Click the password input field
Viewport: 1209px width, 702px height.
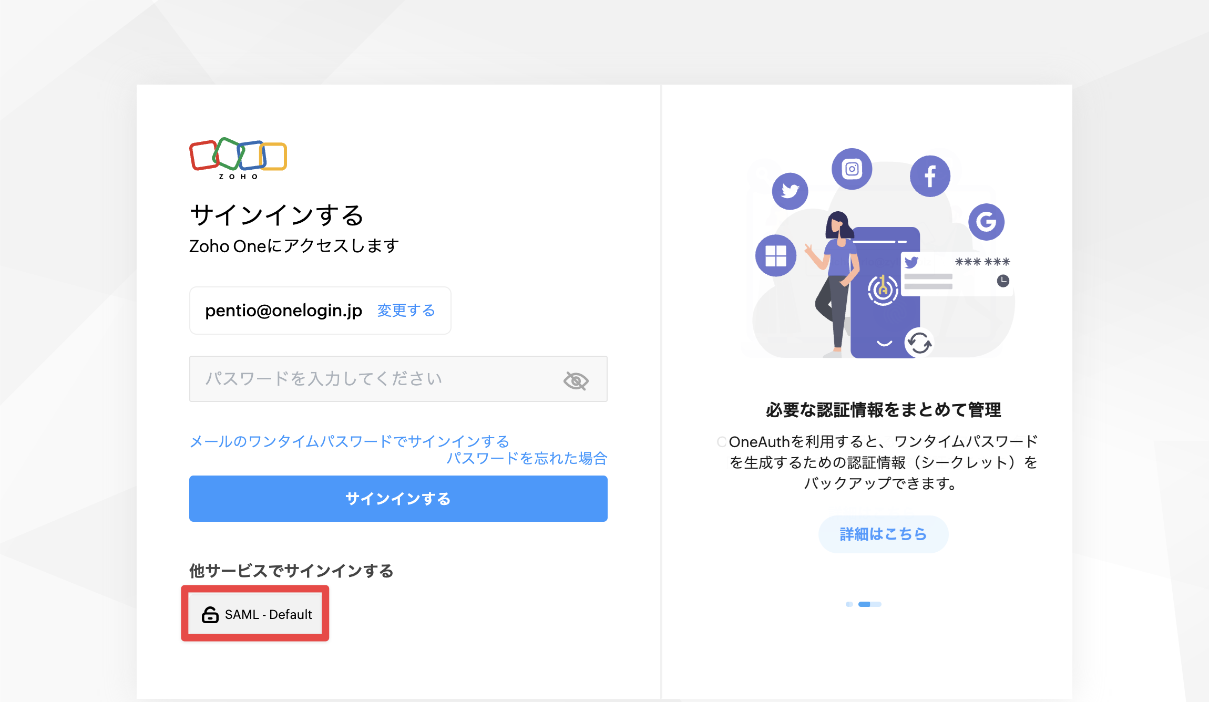click(398, 379)
